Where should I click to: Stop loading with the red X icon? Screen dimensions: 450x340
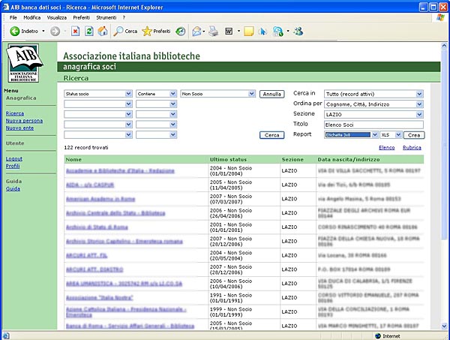(x=76, y=31)
